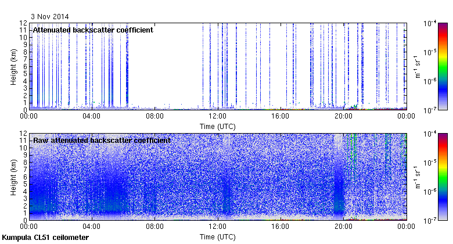Click the '2' height tick of the bottom panel
This screenshot has height=244, width=453.
click(x=25, y=206)
